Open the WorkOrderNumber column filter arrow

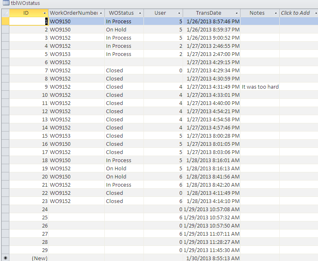[101, 13]
